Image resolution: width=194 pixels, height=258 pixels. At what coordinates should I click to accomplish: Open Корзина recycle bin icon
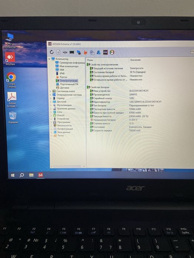click(13, 117)
